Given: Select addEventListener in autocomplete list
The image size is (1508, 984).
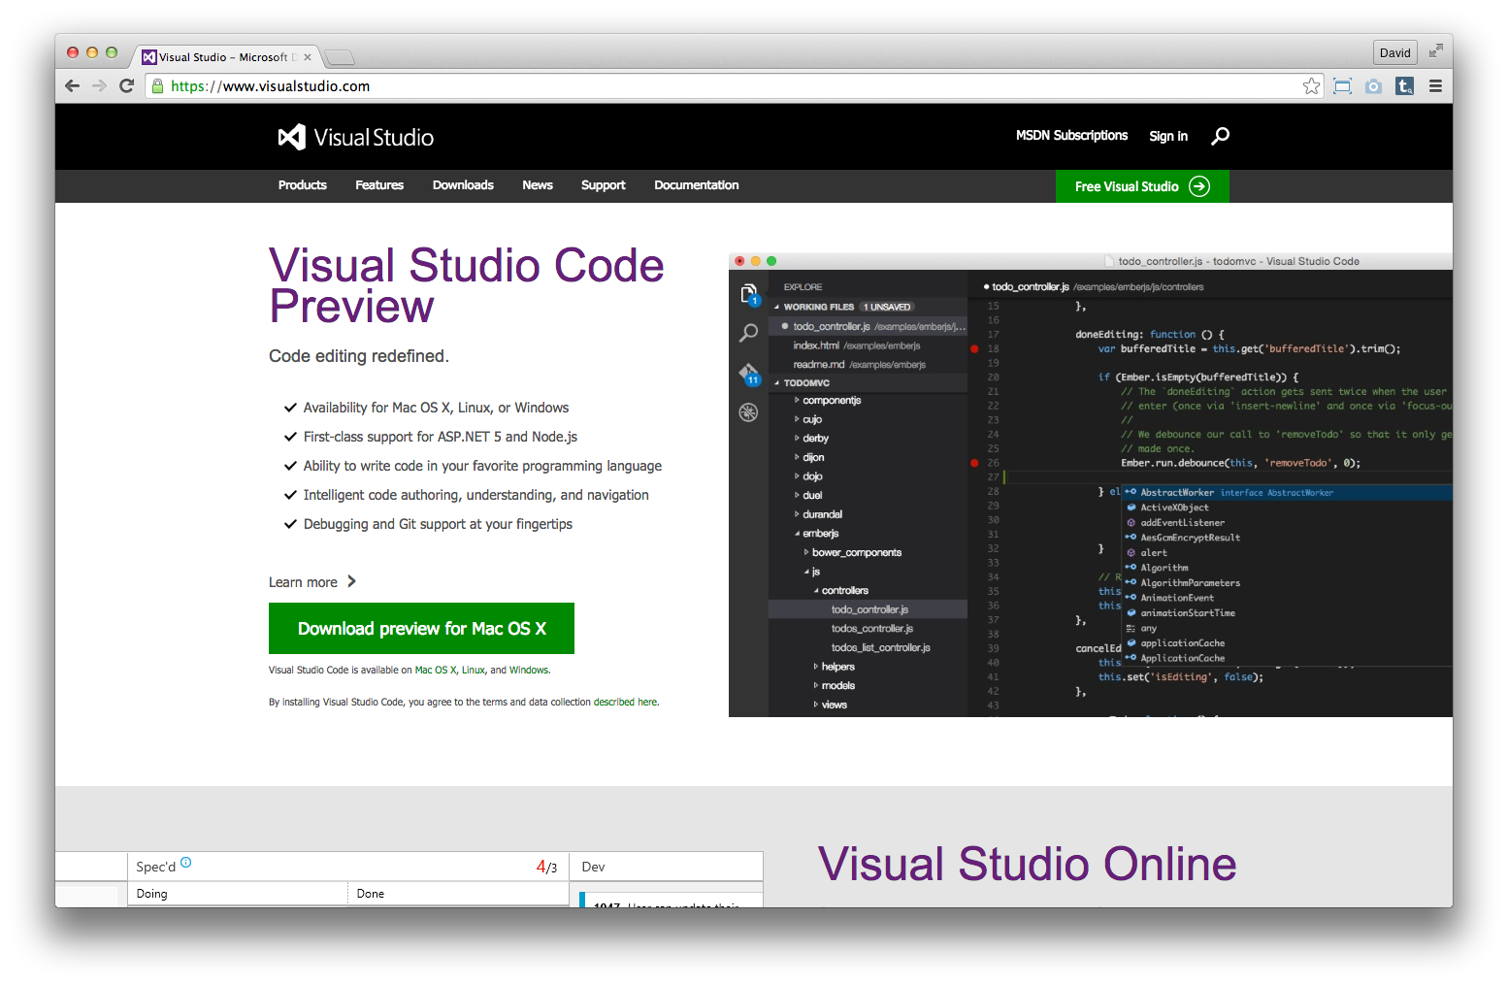Looking at the screenshot, I should (x=1287, y=523).
